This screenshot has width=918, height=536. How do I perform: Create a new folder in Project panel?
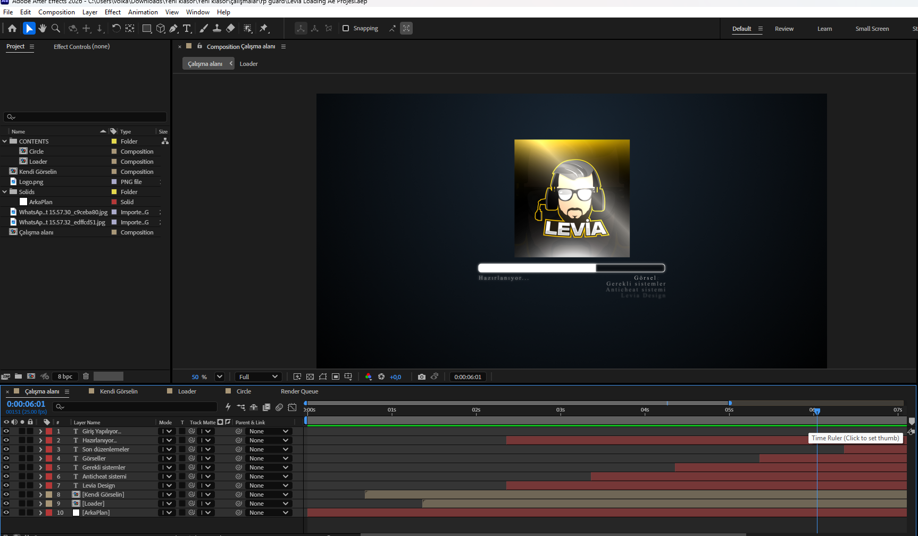click(19, 376)
